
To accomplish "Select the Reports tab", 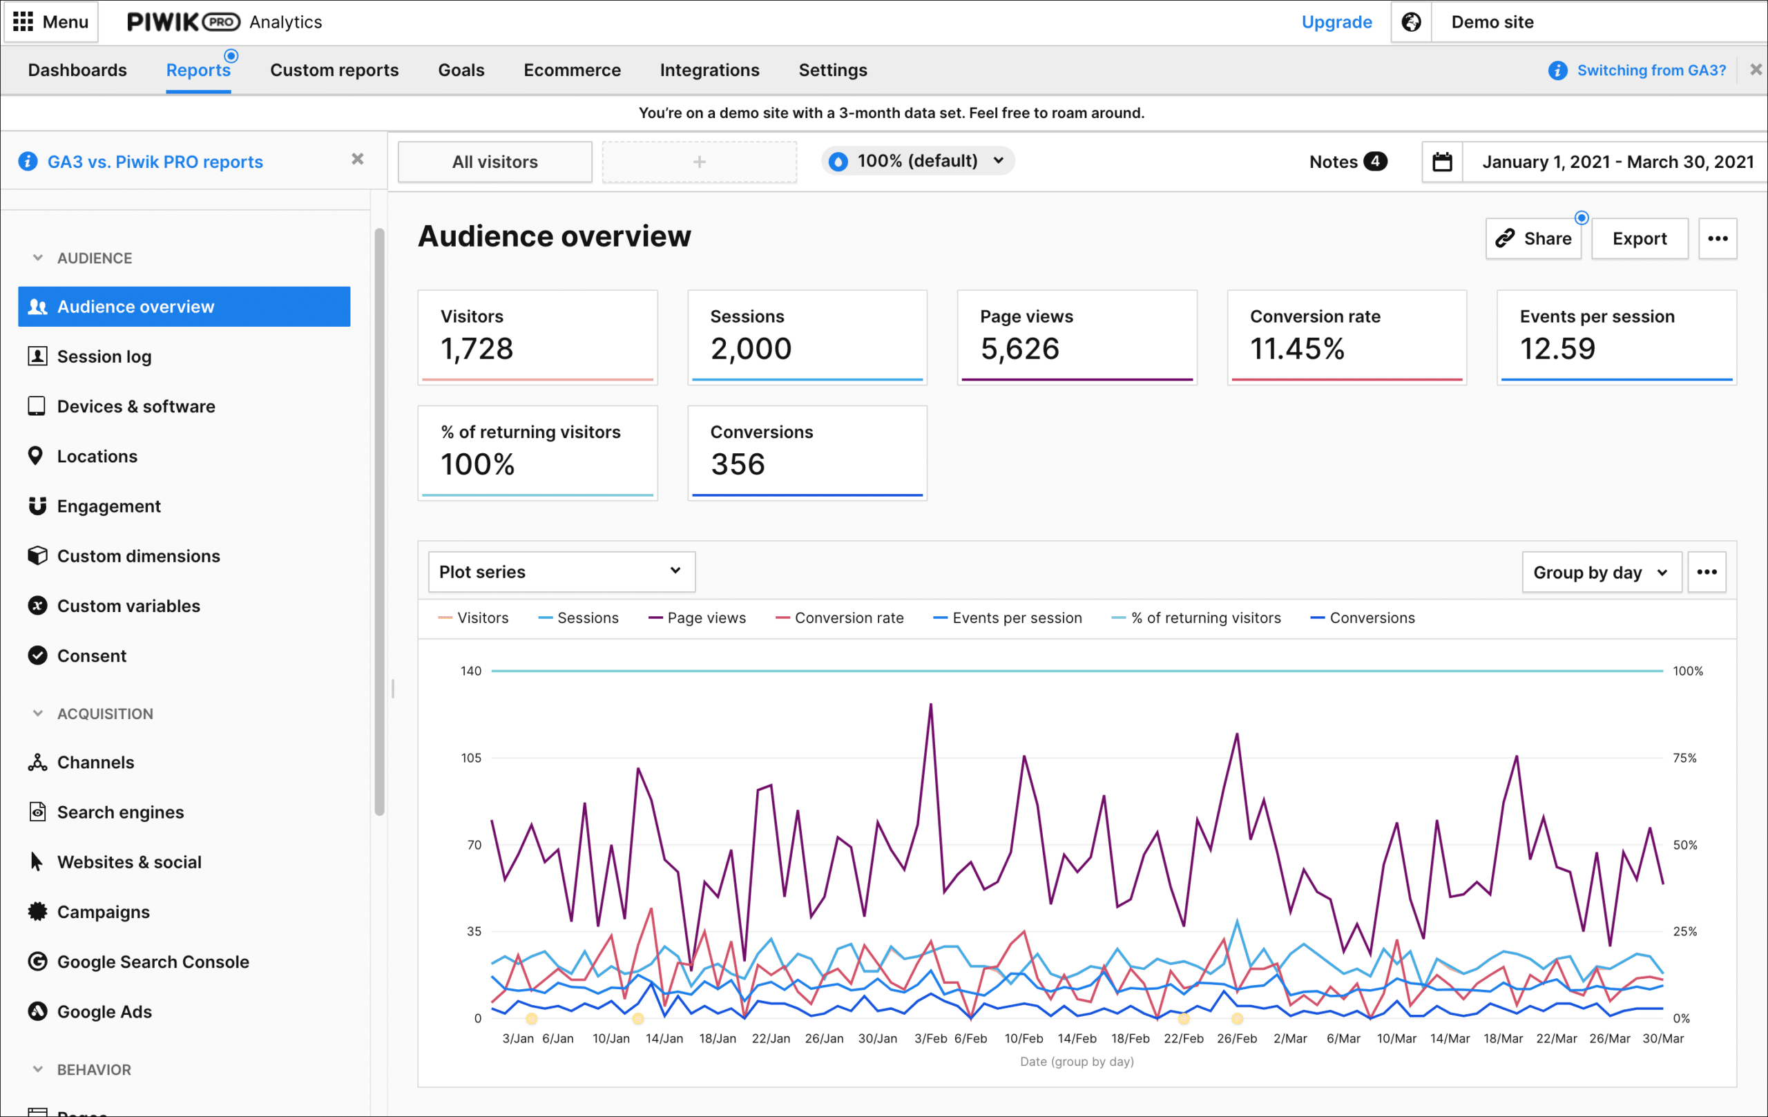I will (198, 70).
